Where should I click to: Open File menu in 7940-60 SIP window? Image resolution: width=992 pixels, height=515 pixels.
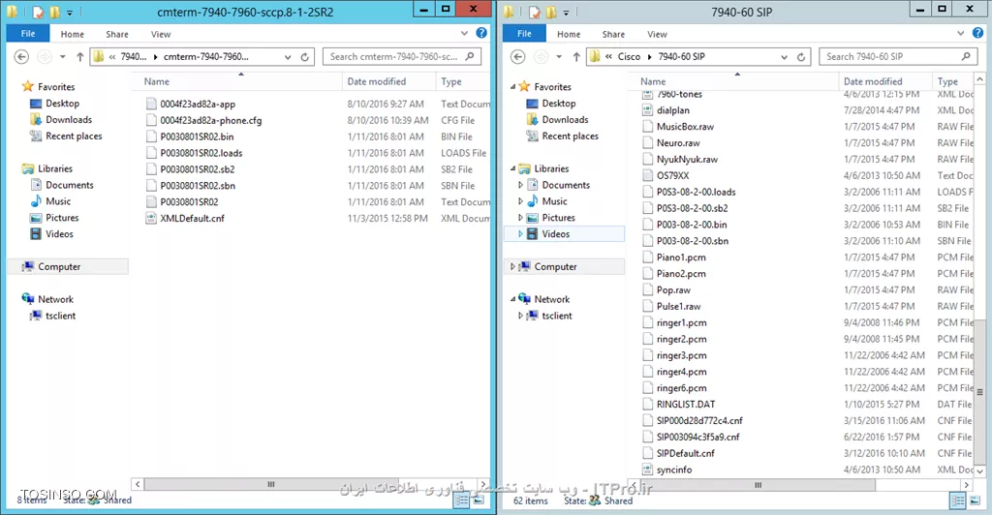pyautogui.click(x=524, y=34)
